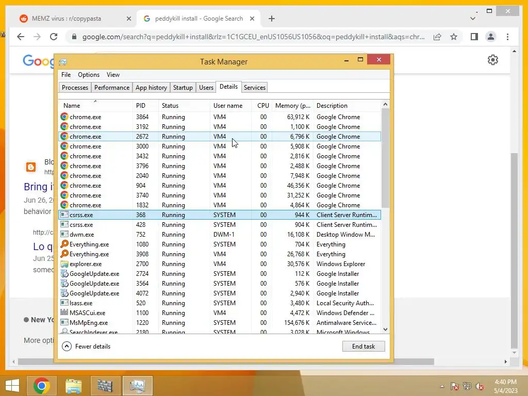Sort by the Description column header
528x396 pixels.
[x=347, y=105]
